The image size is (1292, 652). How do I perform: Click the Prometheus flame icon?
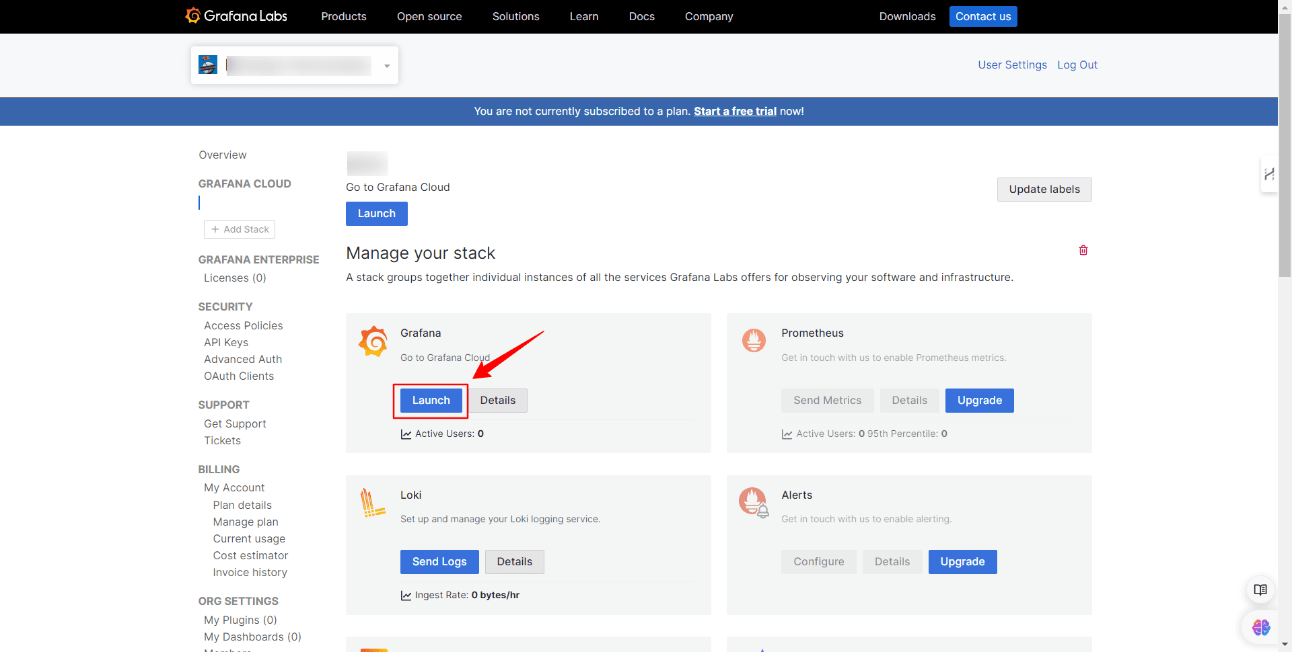point(754,340)
